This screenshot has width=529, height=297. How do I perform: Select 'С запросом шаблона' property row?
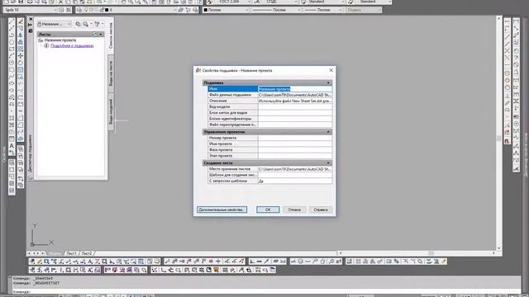click(x=270, y=181)
